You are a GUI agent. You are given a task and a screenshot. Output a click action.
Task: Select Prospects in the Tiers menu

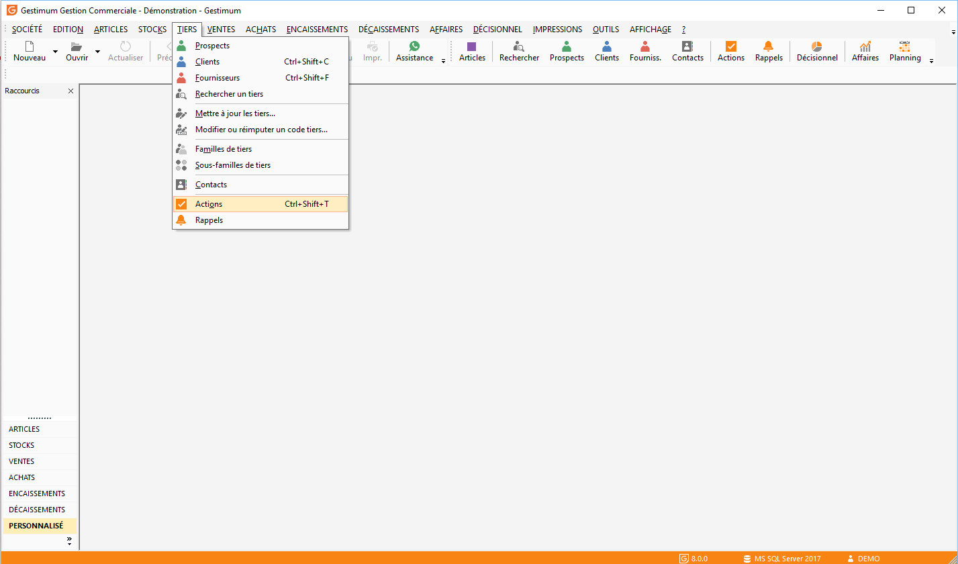click(260, 46)
